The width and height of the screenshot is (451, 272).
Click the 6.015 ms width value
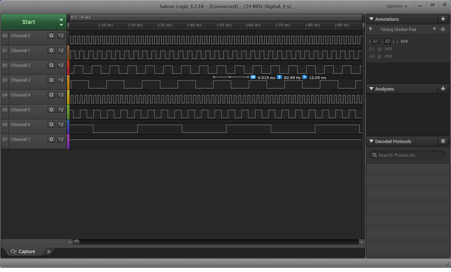click(266, 78)
